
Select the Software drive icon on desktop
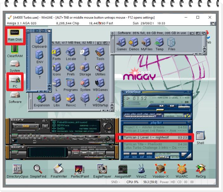pos(15,97)
